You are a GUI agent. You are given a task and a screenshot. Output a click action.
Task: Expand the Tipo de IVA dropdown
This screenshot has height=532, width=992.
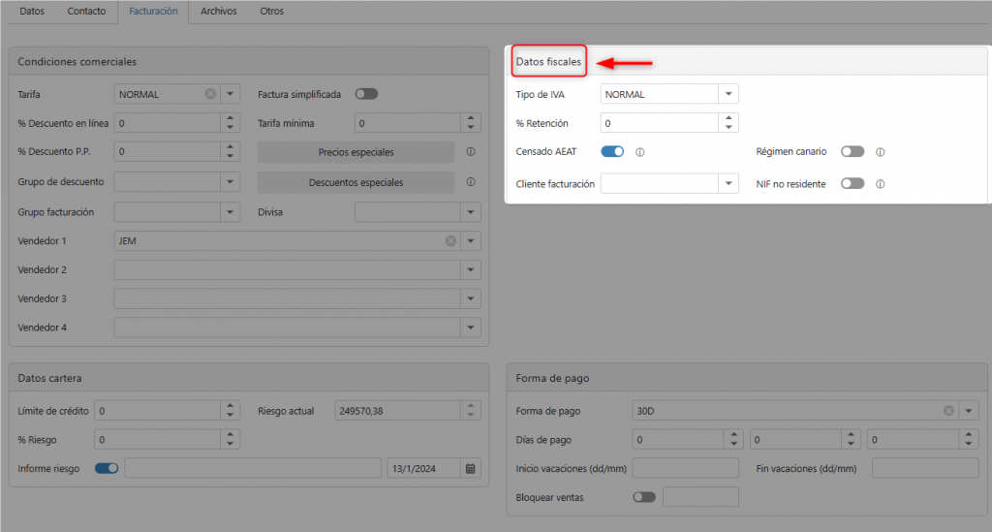point(728,94)
